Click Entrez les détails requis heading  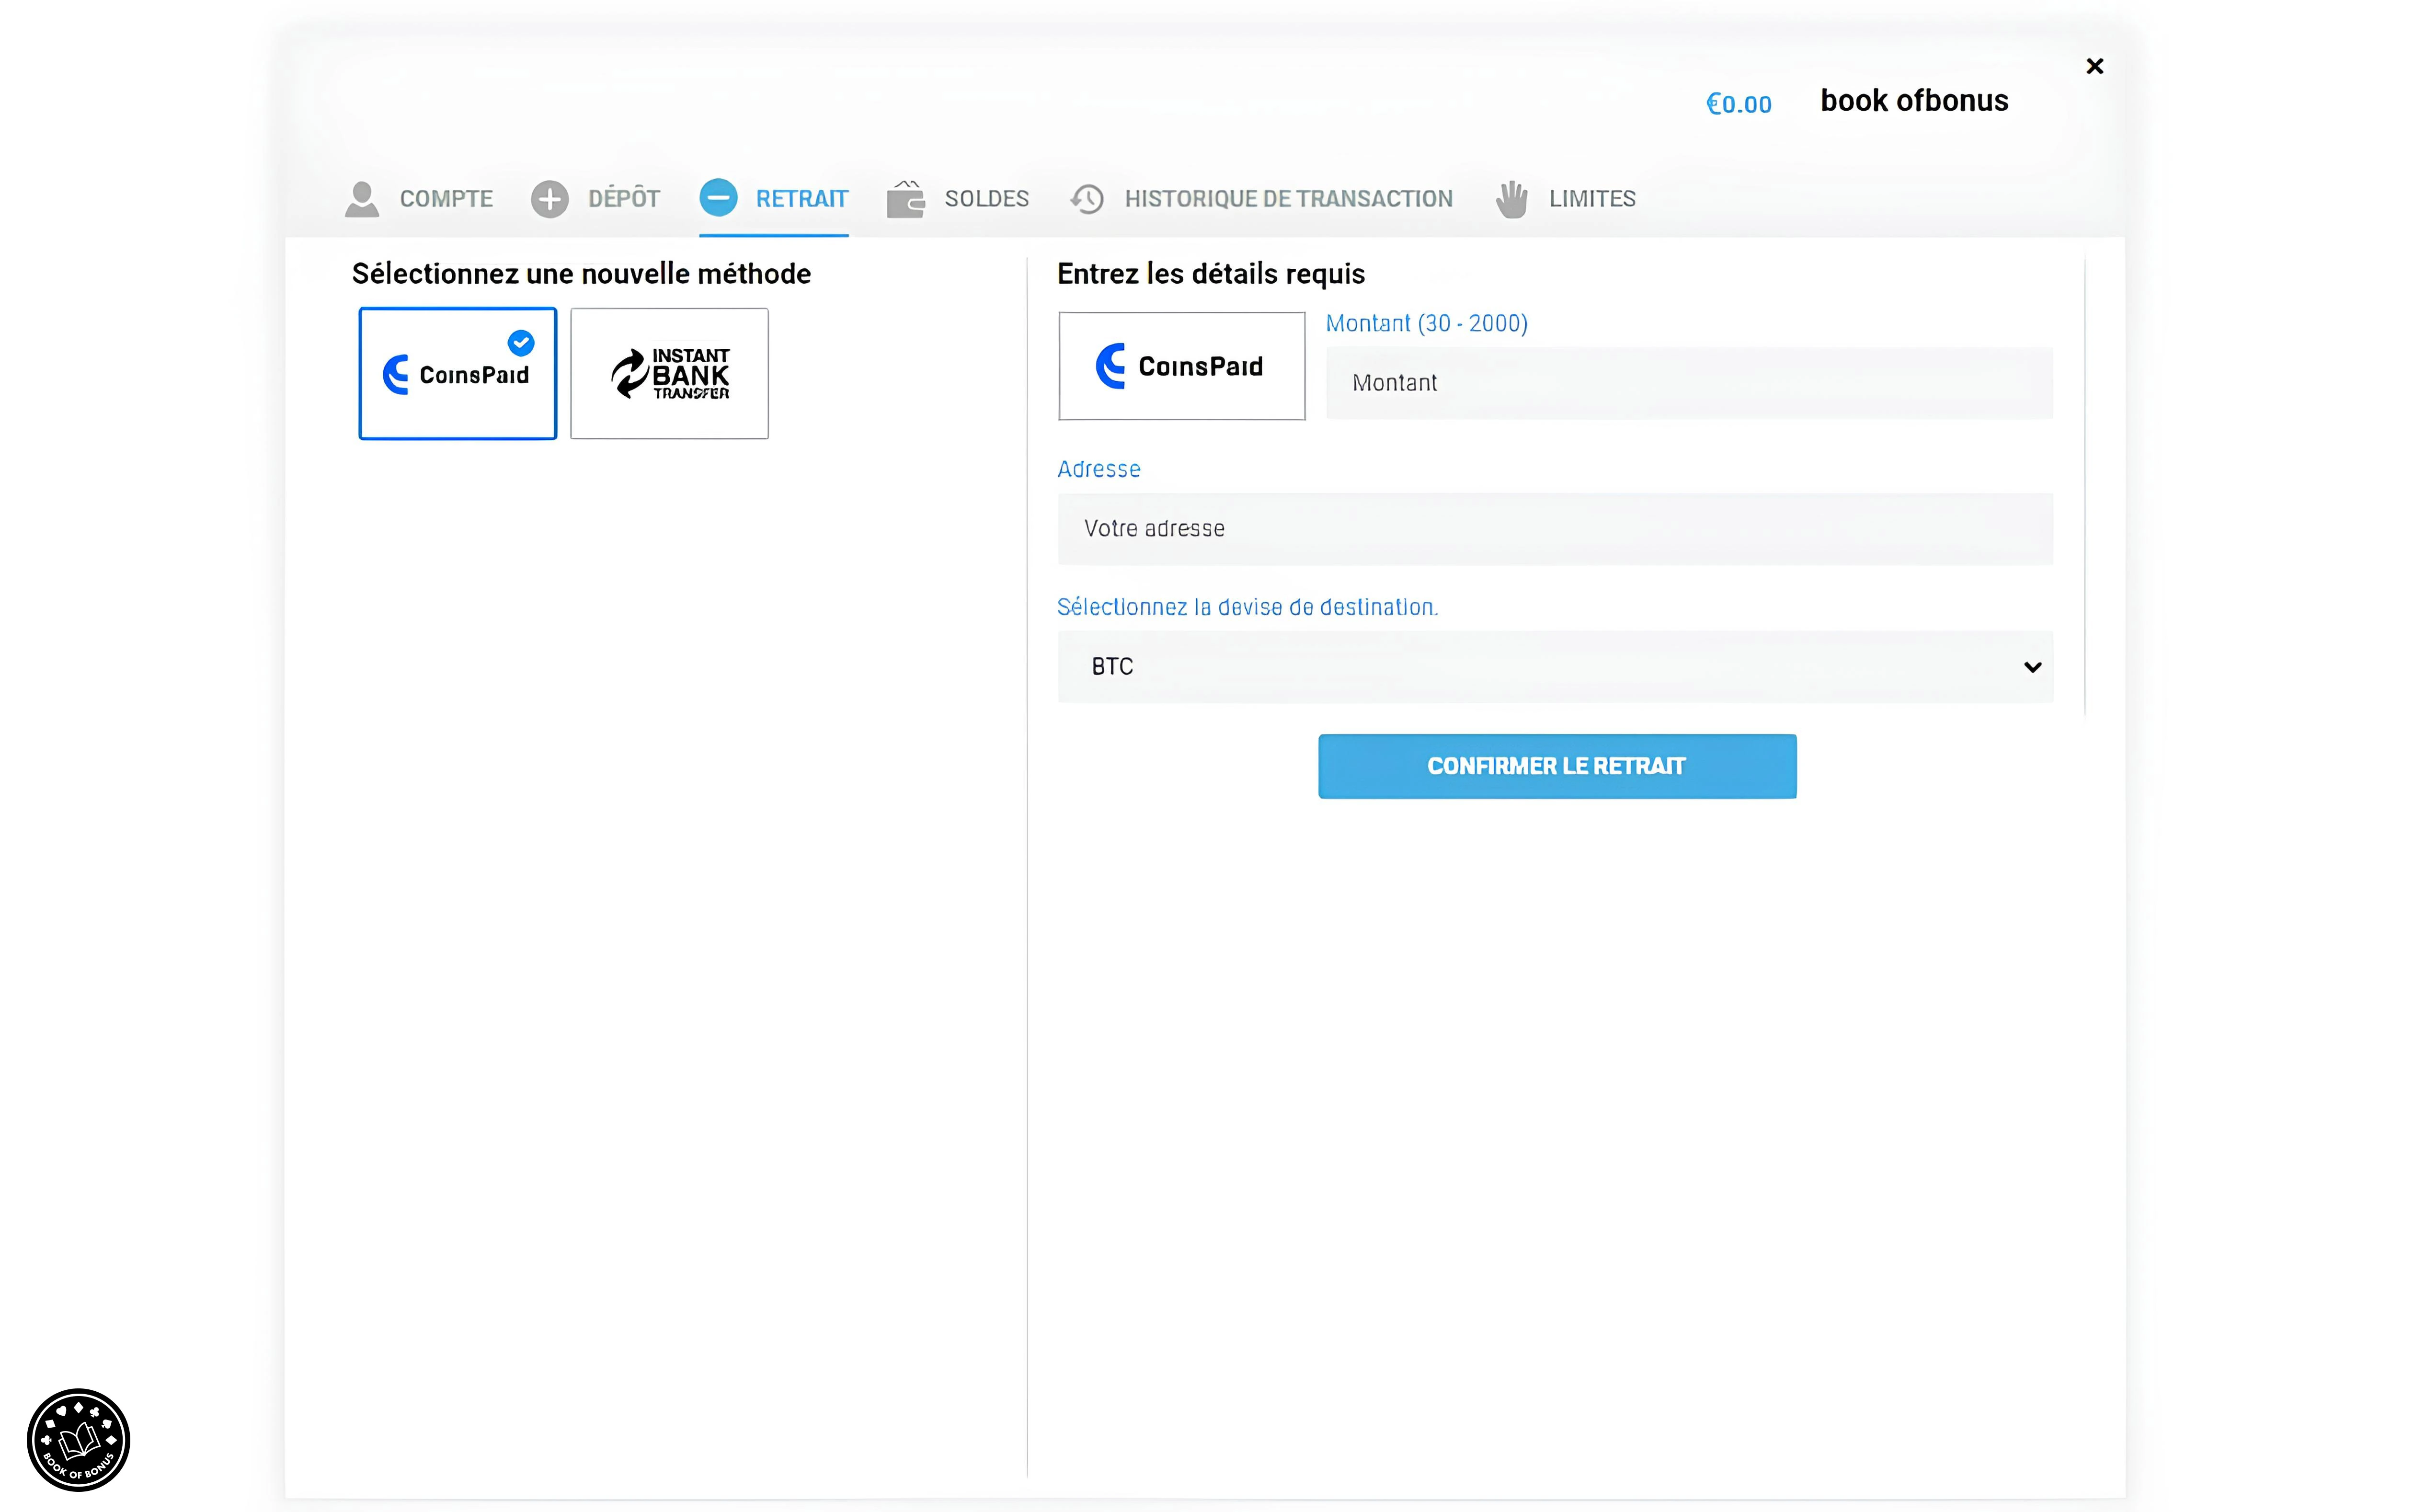click(x=1211, y=274)
